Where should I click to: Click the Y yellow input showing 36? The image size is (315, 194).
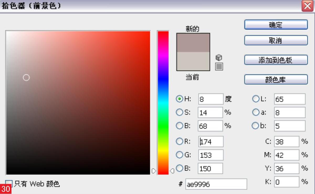click(x=287, y=168)
